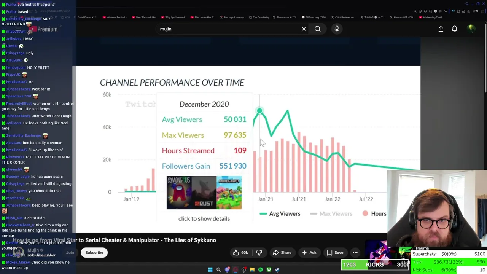
Task: Focus the search box containing mujin
Action: pos(228,29)
